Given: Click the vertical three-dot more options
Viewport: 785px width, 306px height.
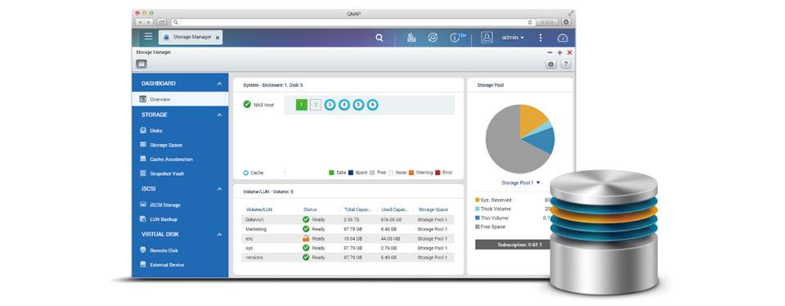Looking at the screenshot, I should pos(541,38).
